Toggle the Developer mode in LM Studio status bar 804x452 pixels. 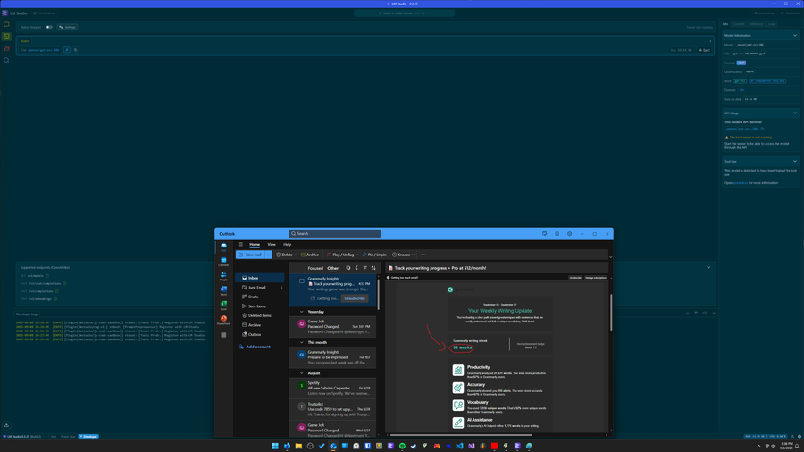(88, 437)
